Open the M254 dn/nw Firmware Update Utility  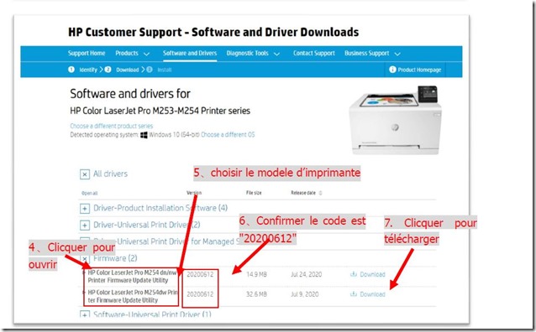coord(132,277)
